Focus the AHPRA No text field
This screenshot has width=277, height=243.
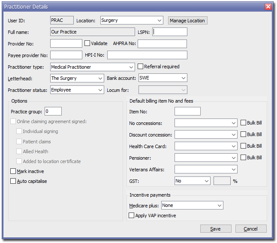(162, 44)
